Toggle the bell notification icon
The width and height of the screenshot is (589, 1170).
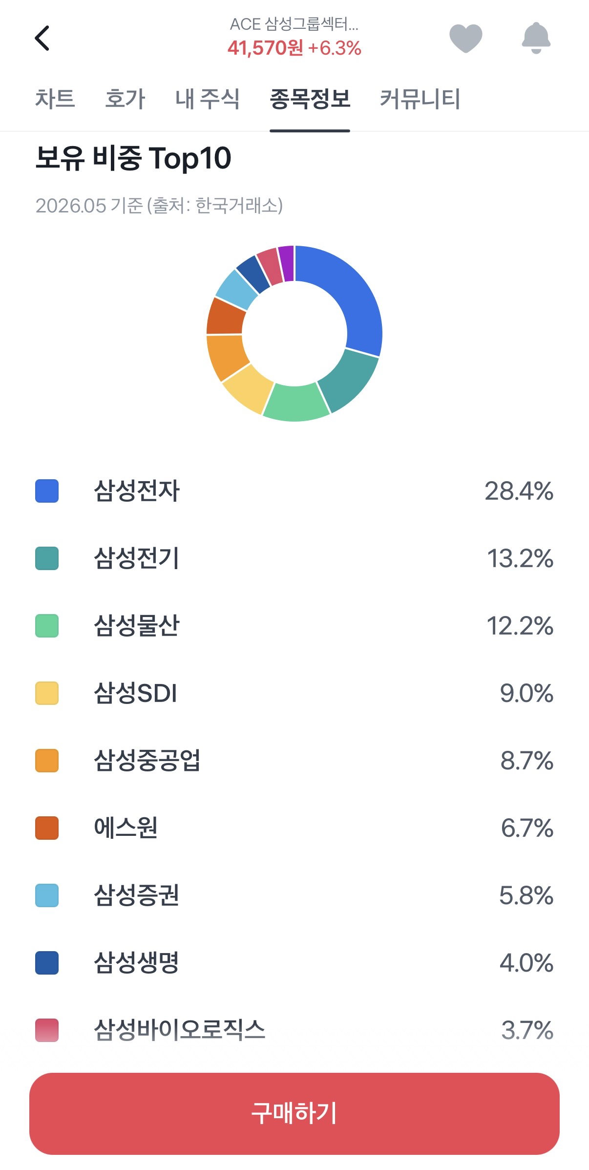[536, 38]
